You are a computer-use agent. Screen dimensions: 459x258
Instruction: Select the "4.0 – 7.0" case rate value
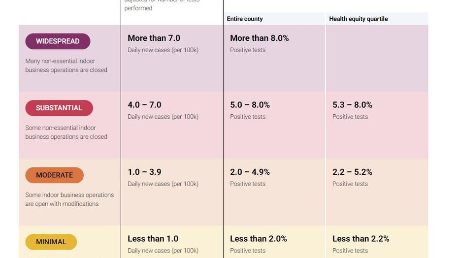click(144, 105)
